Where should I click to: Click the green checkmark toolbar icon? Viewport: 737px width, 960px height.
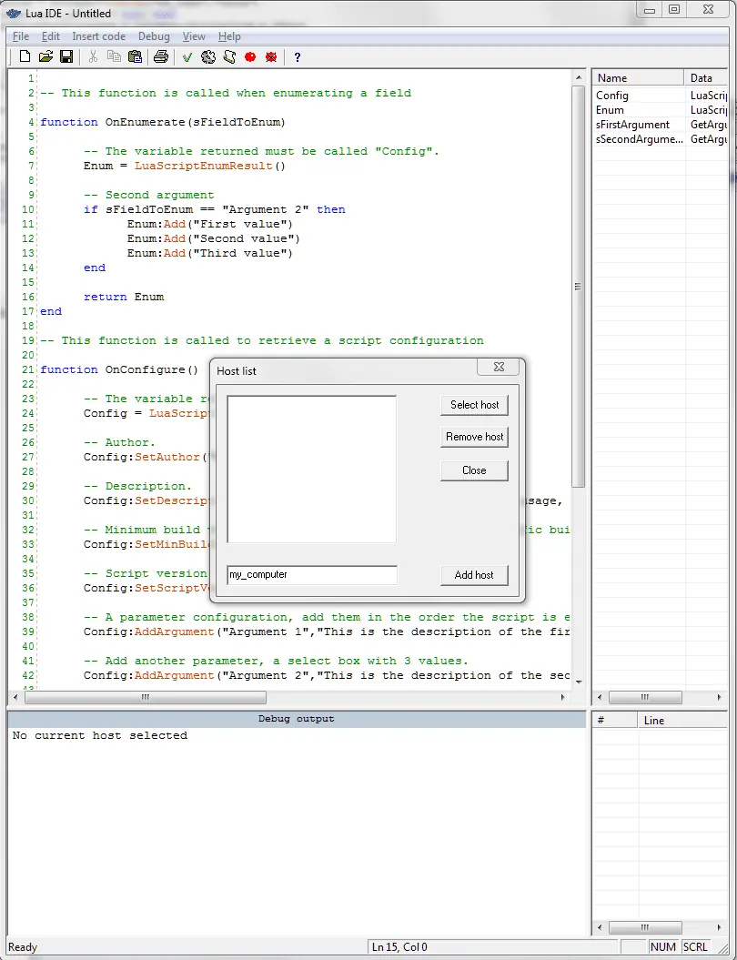pyautogui.click(x=187, y=57)
